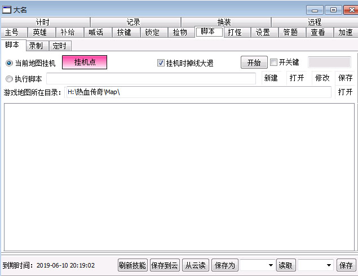The image size is (358, 276).
Task: Select the 英雄 tab
Action: (42, 32)
